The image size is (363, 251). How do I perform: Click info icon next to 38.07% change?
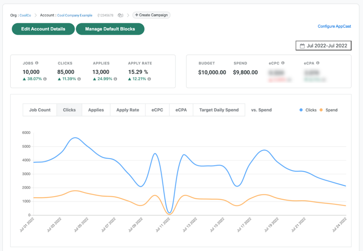(x=45, y=79)
